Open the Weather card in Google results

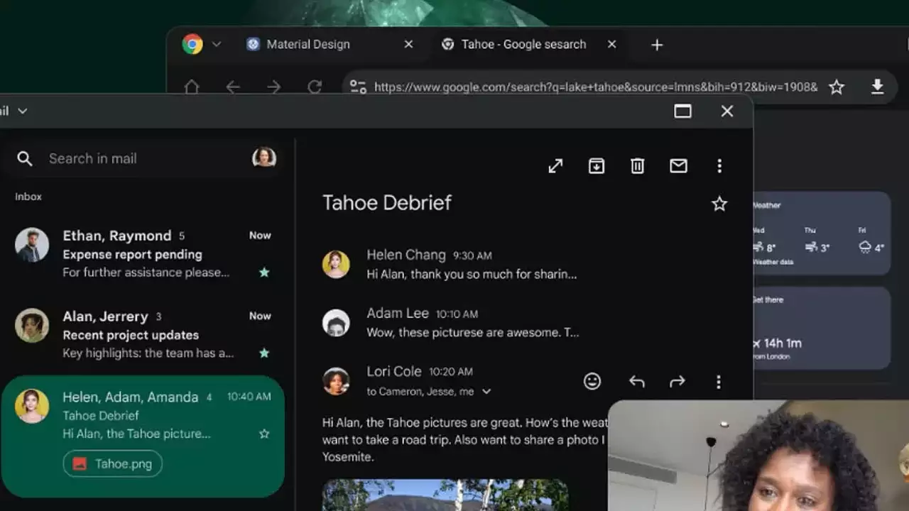821,233
